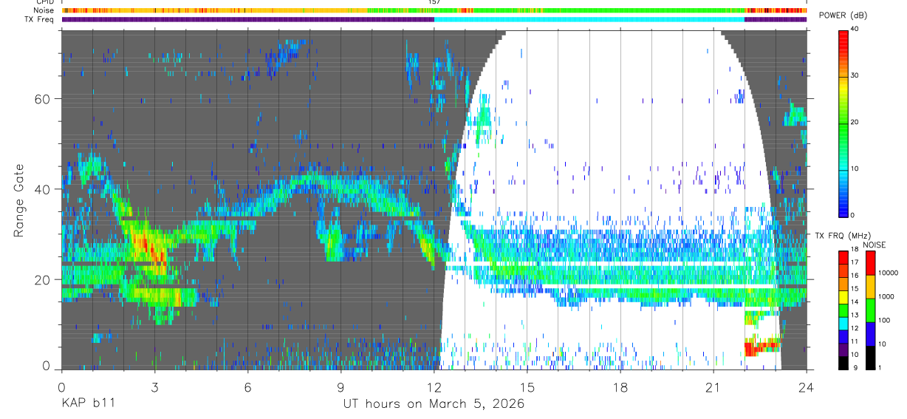Click the 1000 label on the NOISE legend
This screenshot has height=419, width=907.
coord(886,296)
